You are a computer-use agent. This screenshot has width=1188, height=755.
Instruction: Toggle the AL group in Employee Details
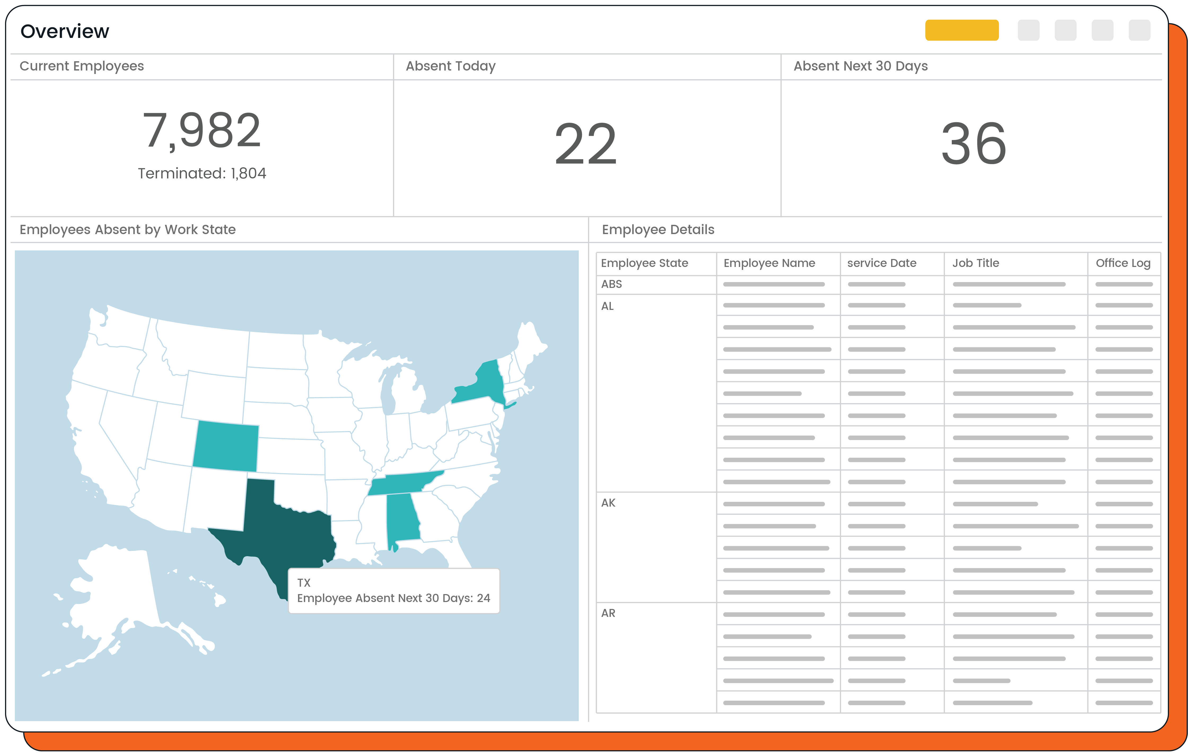click(x=608, y=306)
